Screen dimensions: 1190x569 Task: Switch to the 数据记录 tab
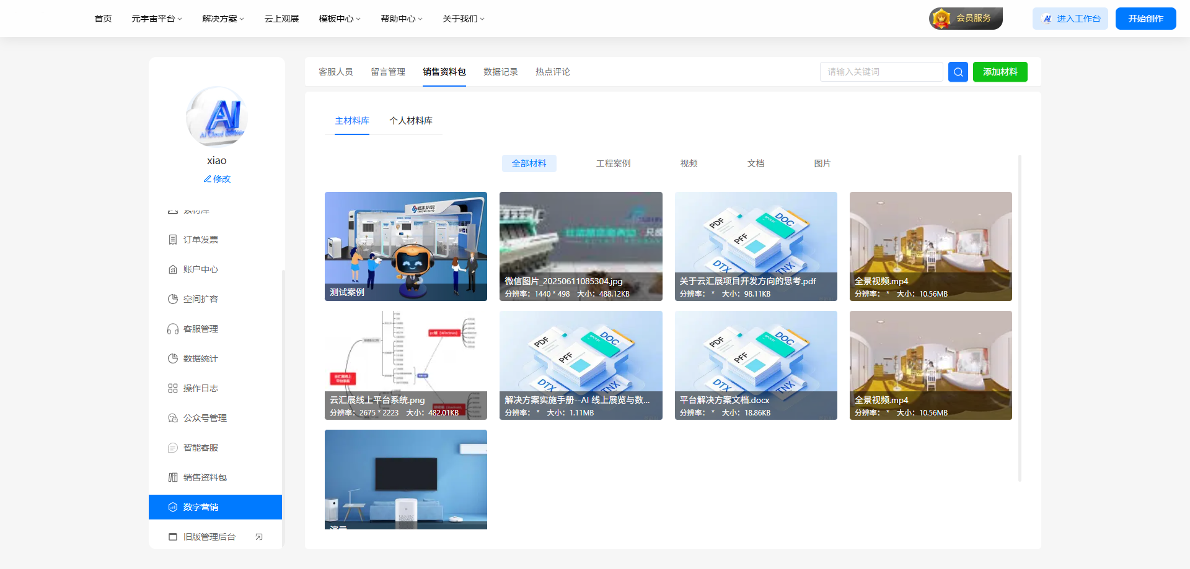(x=500, y=72)
